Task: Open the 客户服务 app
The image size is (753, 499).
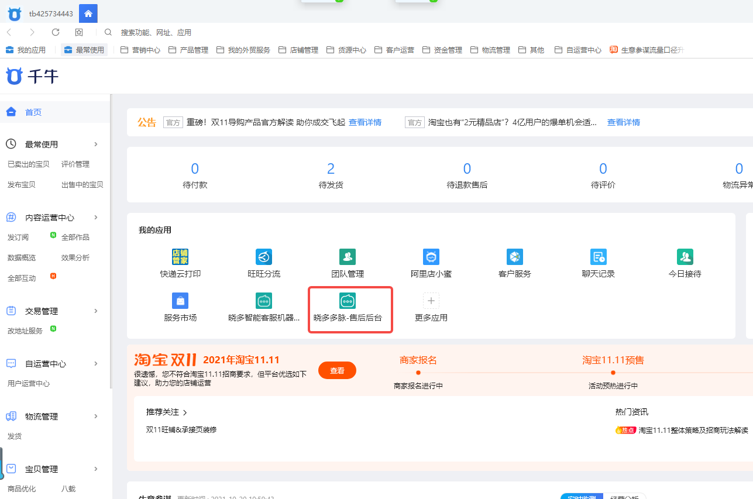Action: pos(515,257)
